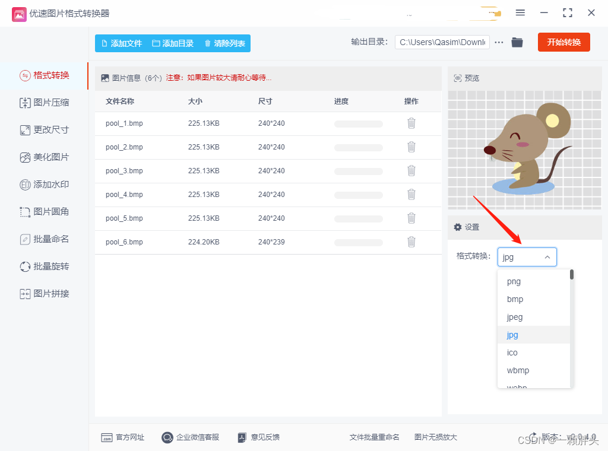The width and height of the screenshot is (608, 451).
Task: Click 清除列表 clear list button
Action: tap(225, 43)
